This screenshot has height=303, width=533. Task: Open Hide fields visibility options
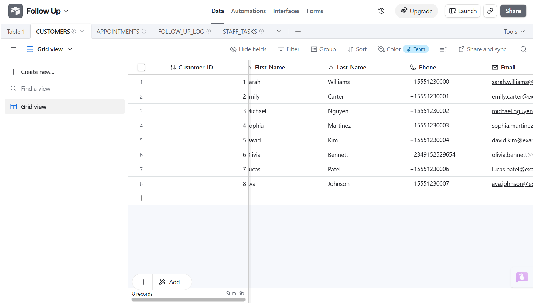tap(248, 49)
